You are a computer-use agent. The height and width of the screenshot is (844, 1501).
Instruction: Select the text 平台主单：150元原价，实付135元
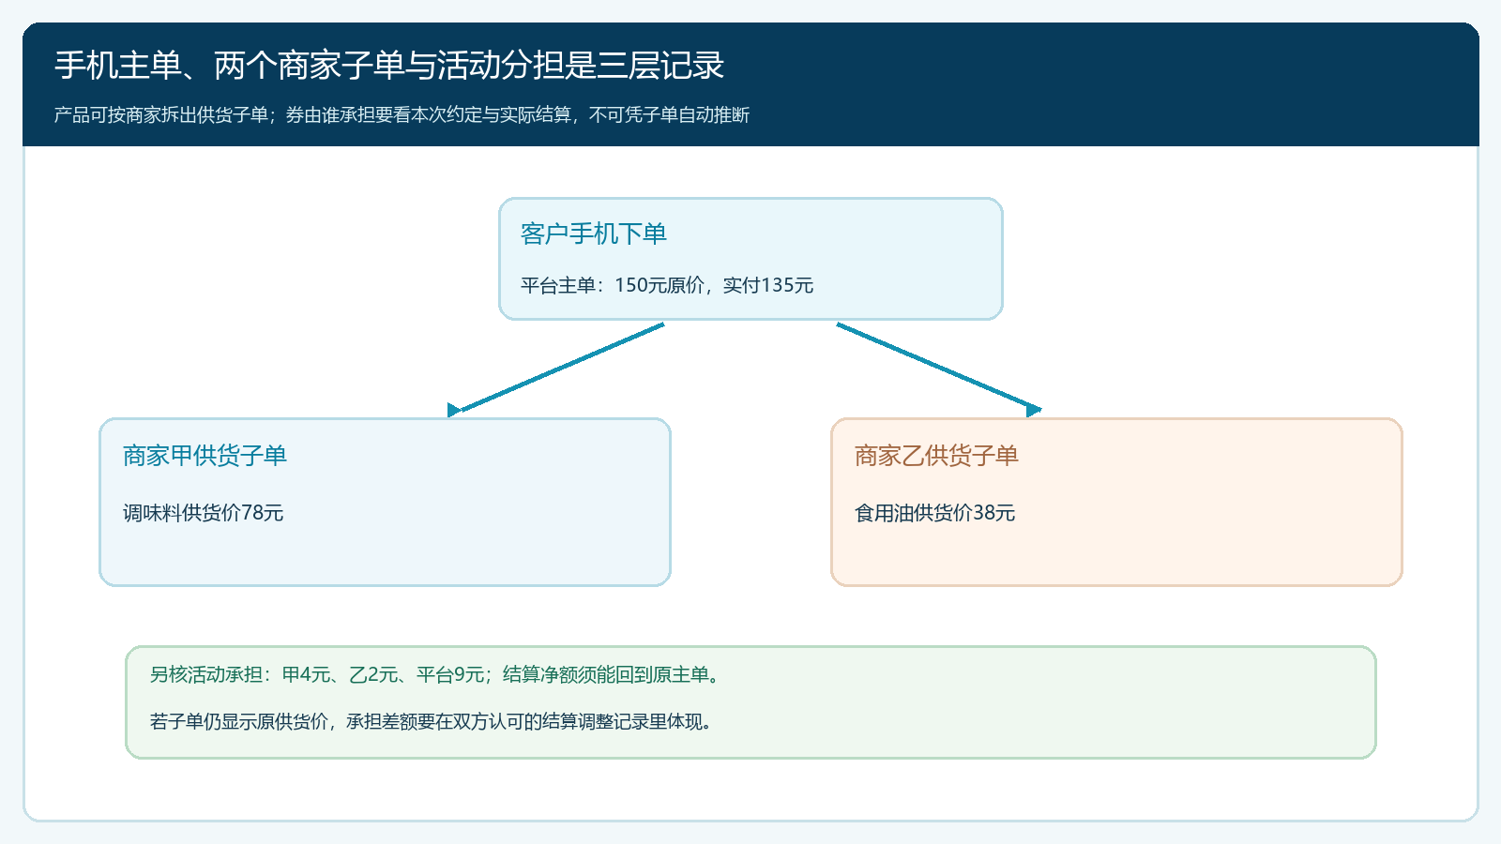coord(667,285)
